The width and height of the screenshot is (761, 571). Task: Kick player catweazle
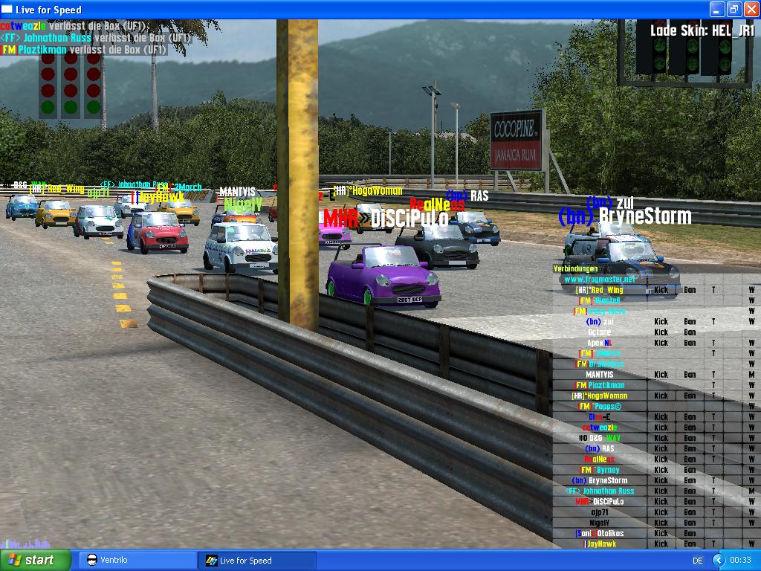click(661, 428)
